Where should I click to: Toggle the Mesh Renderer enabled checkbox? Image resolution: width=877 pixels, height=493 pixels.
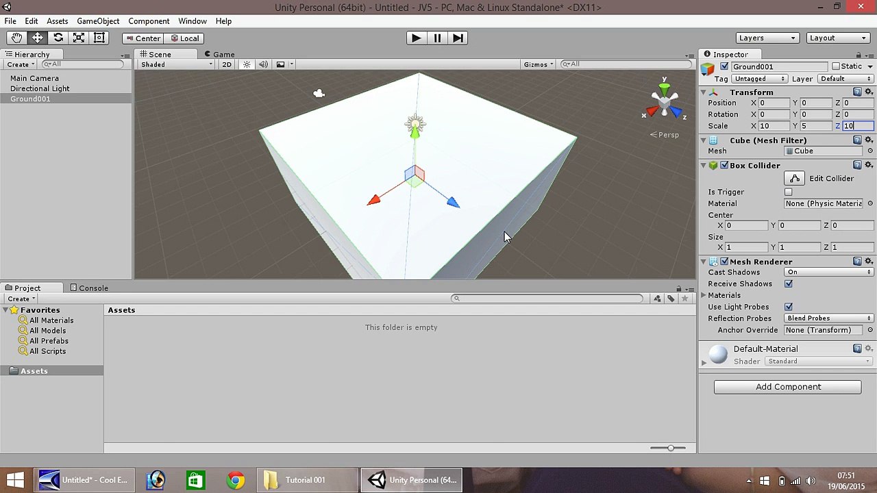(724, 262)
